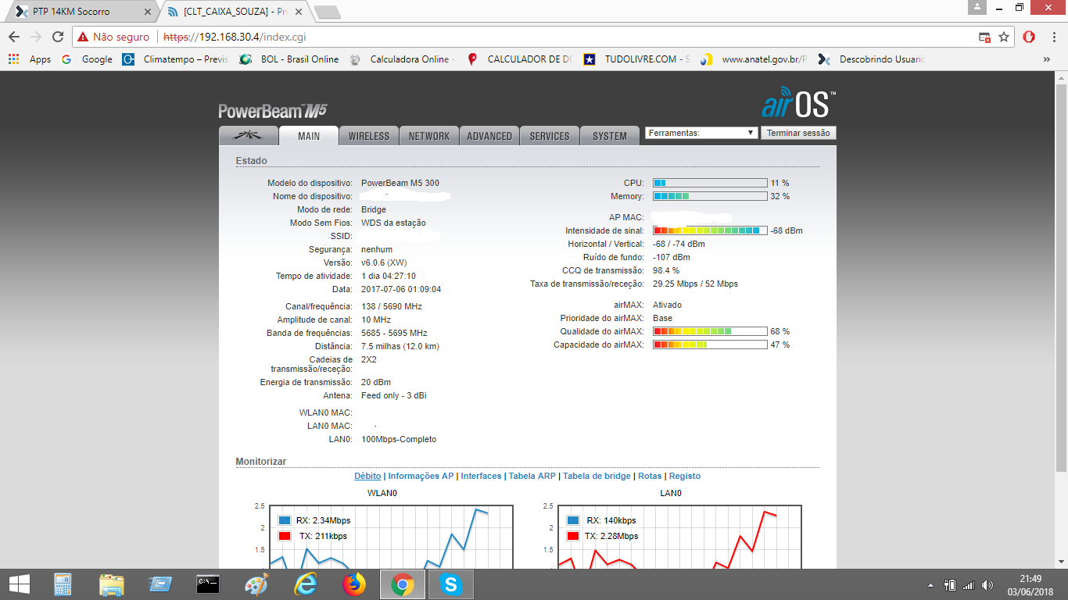Switch to the WIRELESS tab
Screen dimensions: 1068x600
369,136
